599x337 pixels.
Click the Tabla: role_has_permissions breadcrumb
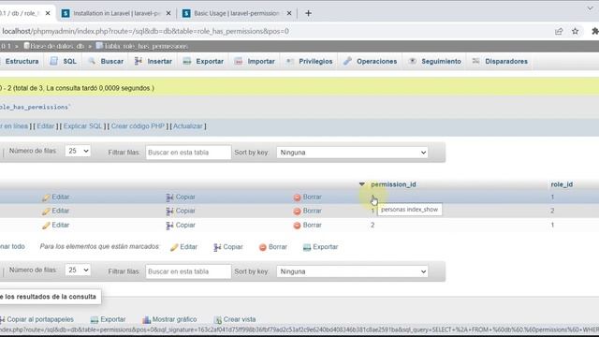141,46
